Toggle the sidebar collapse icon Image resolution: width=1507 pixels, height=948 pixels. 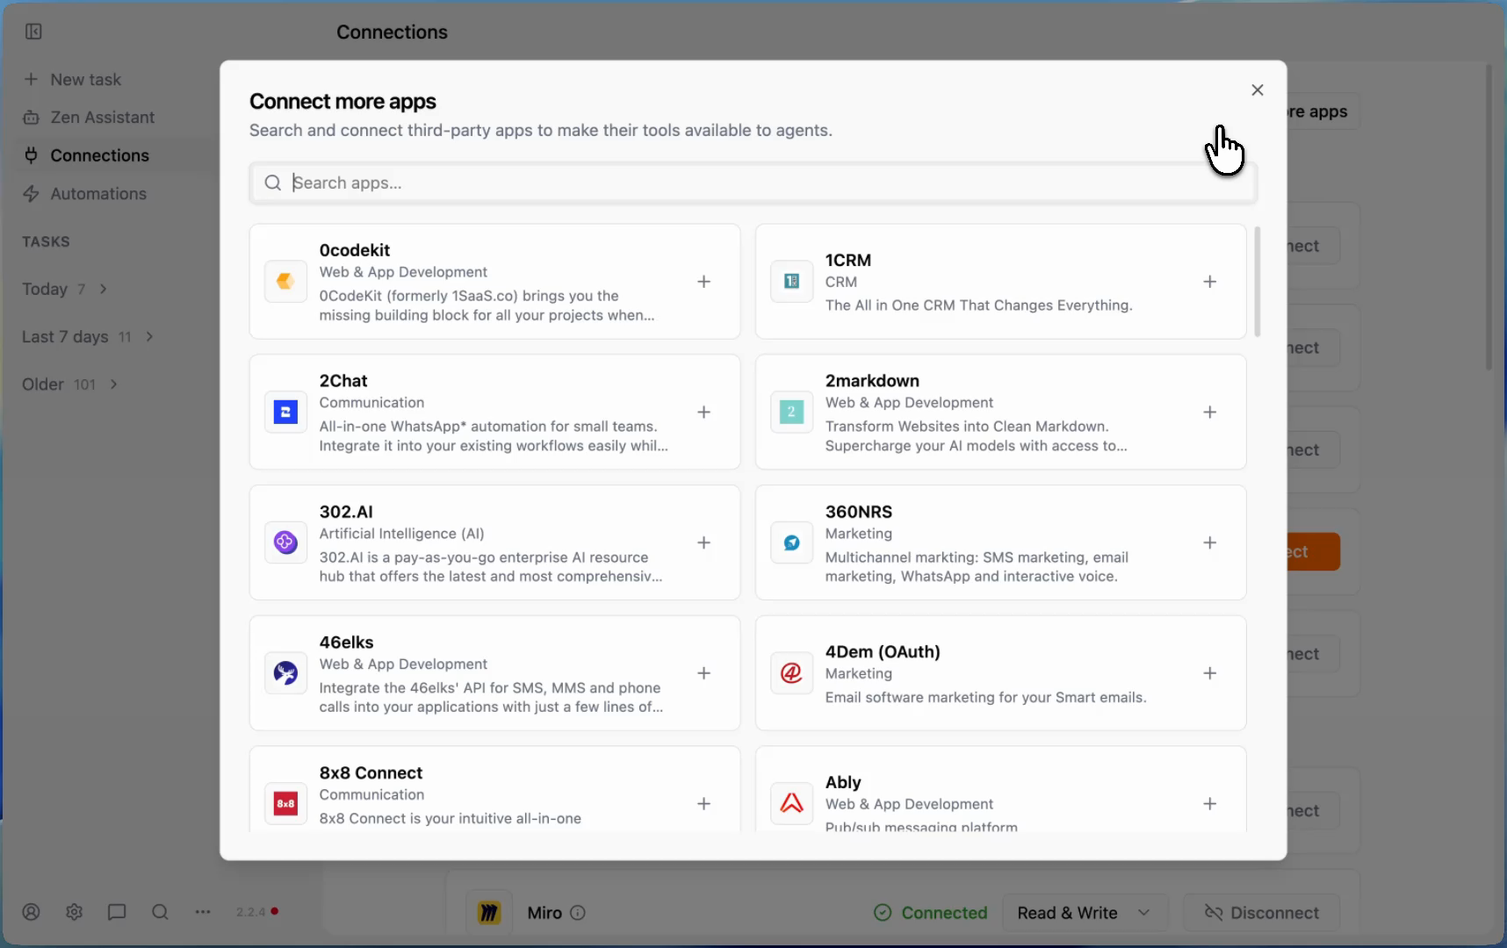(33, 32)
